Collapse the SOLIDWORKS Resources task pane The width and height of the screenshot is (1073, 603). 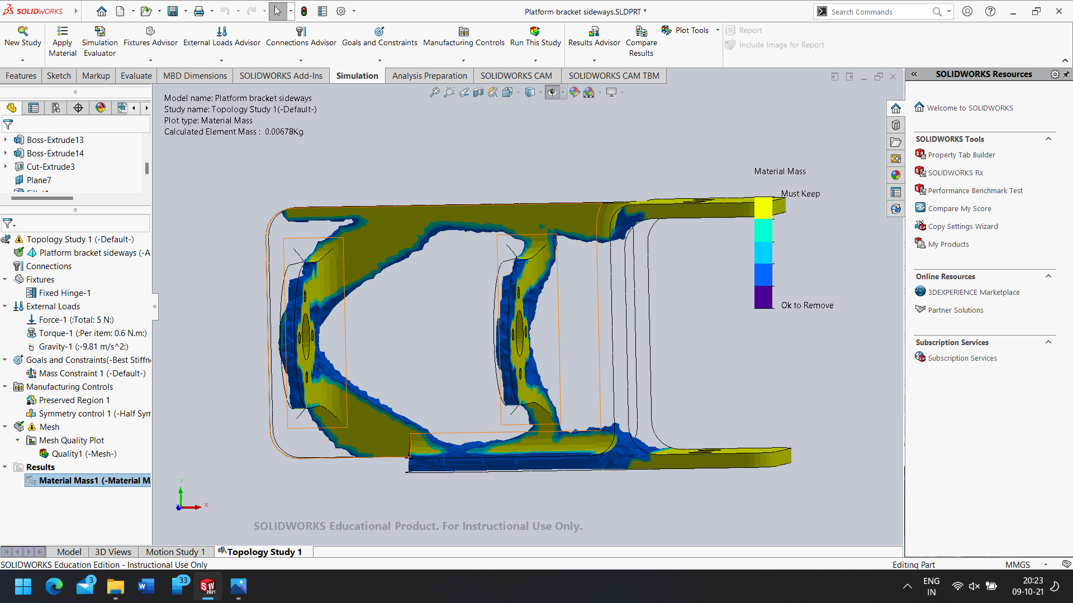pyautogui.click(x=914, y=74)
